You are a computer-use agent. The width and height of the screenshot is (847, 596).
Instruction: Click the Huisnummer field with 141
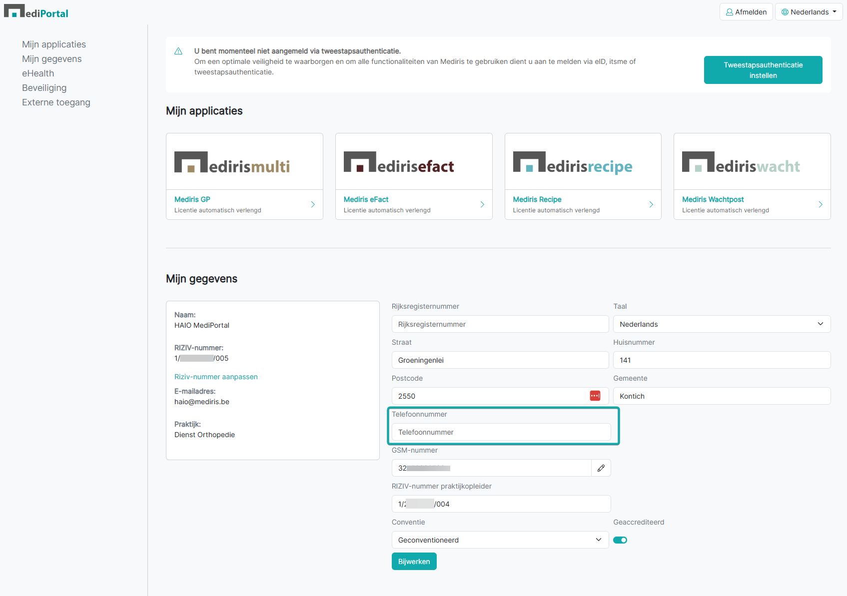(722, 360)
